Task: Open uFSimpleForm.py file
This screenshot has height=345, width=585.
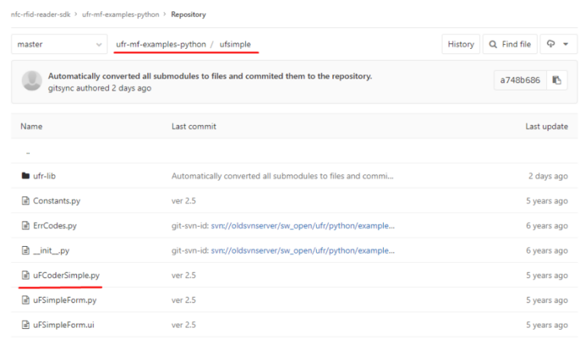Action: coord(65,300)
